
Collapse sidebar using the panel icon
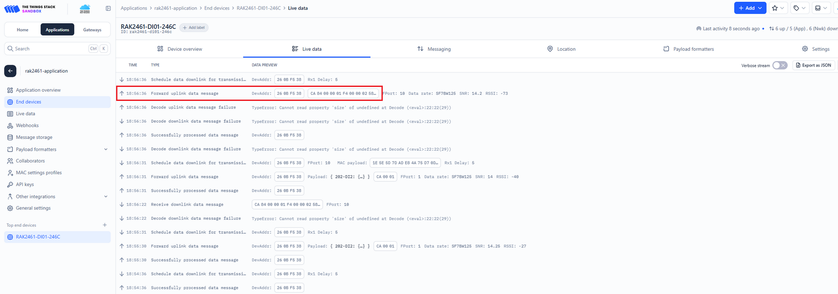click(x=108, y=8)
